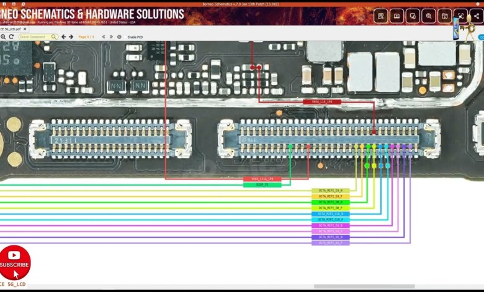Open the folder download icon in the header
484x292 pixels.
(445, 16)
